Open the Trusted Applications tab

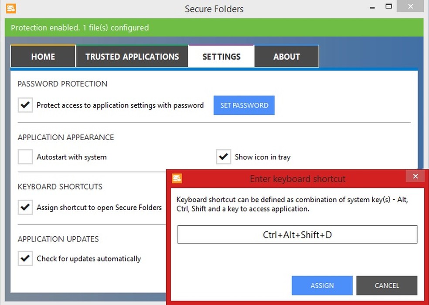132,57
